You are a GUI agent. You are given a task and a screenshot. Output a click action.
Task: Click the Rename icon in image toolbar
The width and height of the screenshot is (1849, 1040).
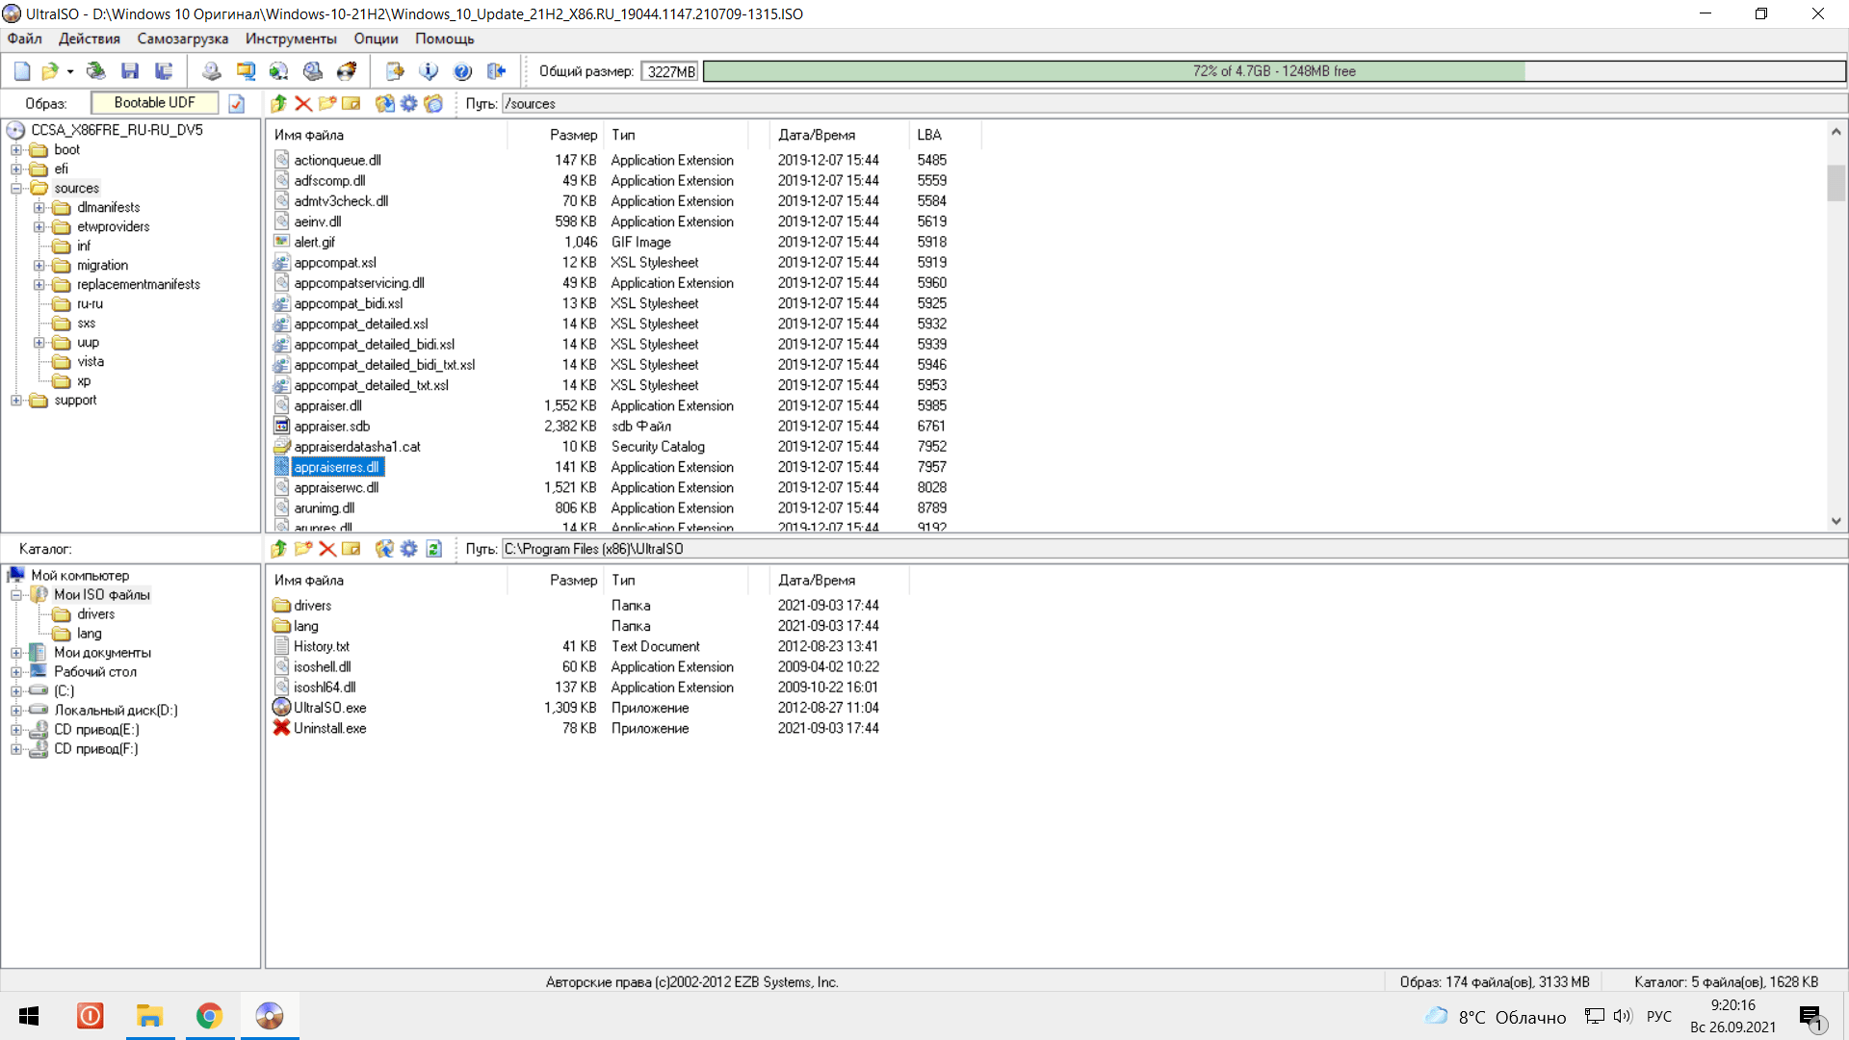tap(352, 103)
